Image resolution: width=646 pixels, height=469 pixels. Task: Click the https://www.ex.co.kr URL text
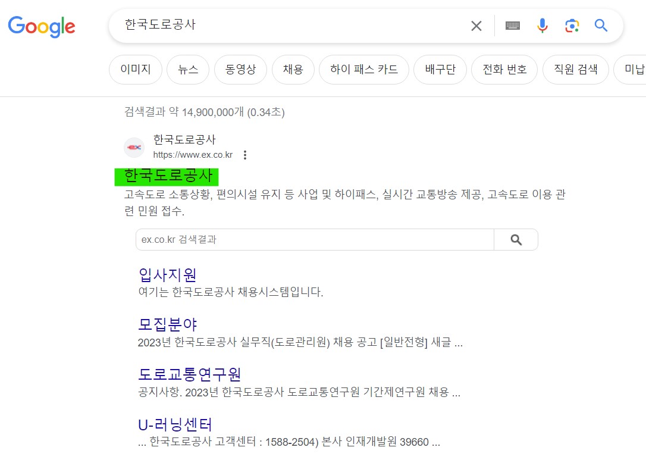(x=193, y=155)
